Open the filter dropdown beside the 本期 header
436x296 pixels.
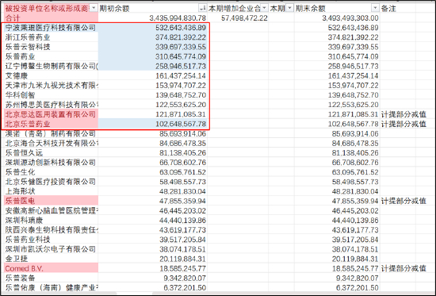click(x=289, y=8)
